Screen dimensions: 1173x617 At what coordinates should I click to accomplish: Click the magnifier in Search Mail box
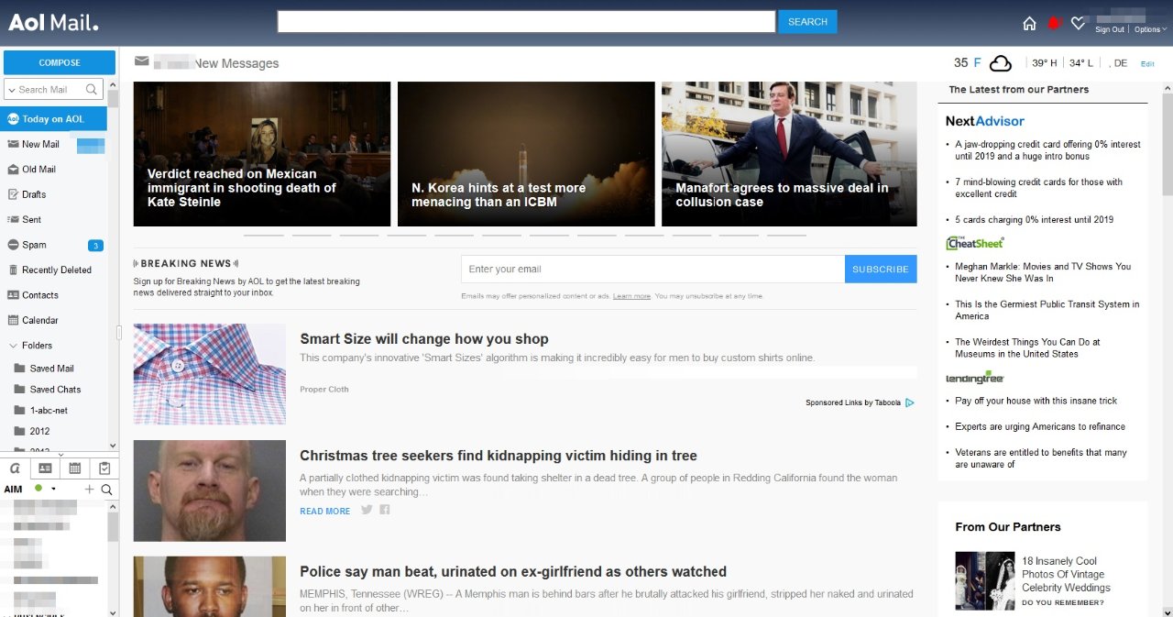[x=92, y=89]
